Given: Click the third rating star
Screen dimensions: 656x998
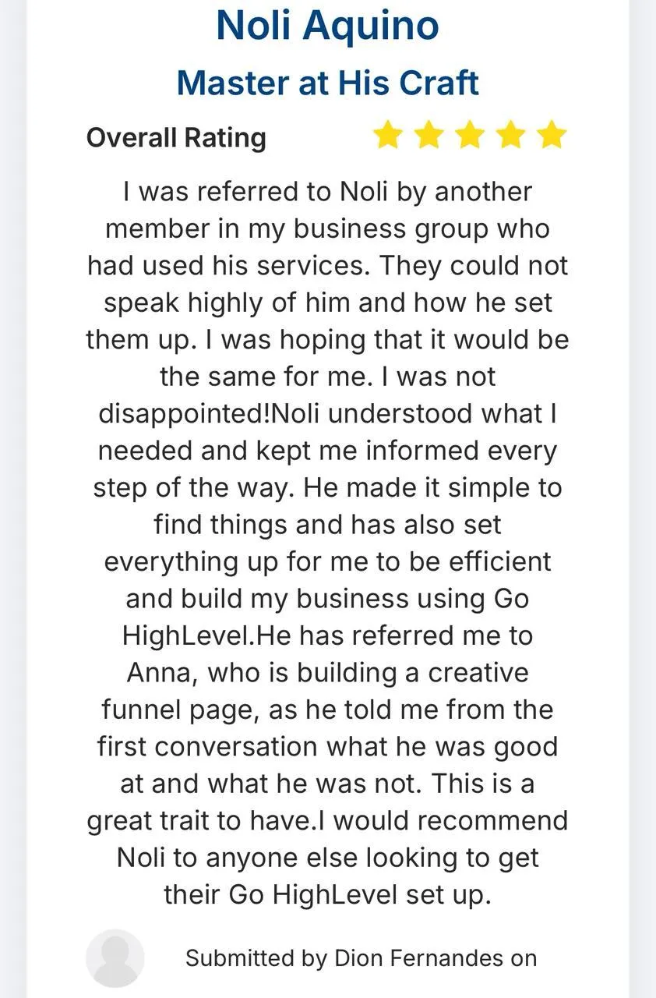Looking at the screenshot, I should click(470, 135).
